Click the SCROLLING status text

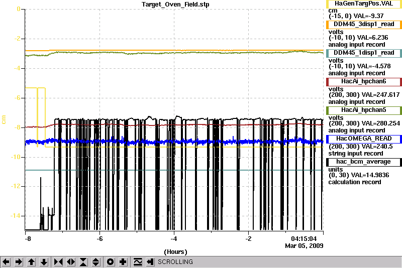[x=175, y=262]
